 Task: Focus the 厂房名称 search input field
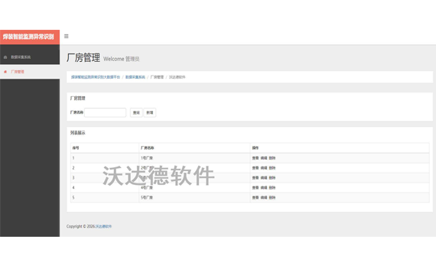[105, 112]
